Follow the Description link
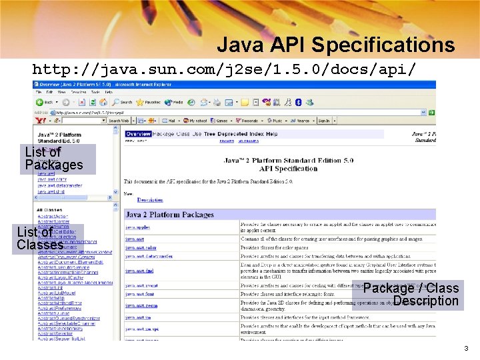This screenshot has width=480, height=360. (150, 200)
